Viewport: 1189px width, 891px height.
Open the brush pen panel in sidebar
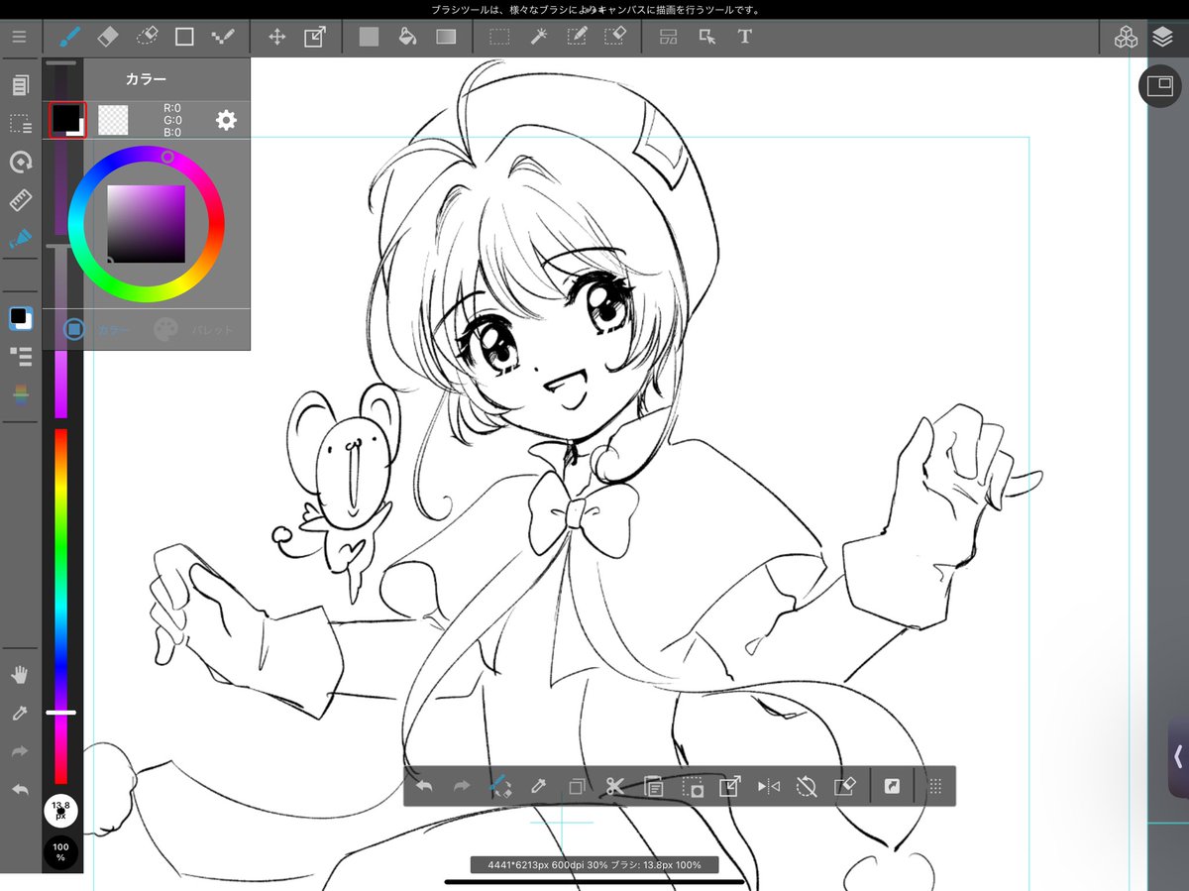(21, 239)
